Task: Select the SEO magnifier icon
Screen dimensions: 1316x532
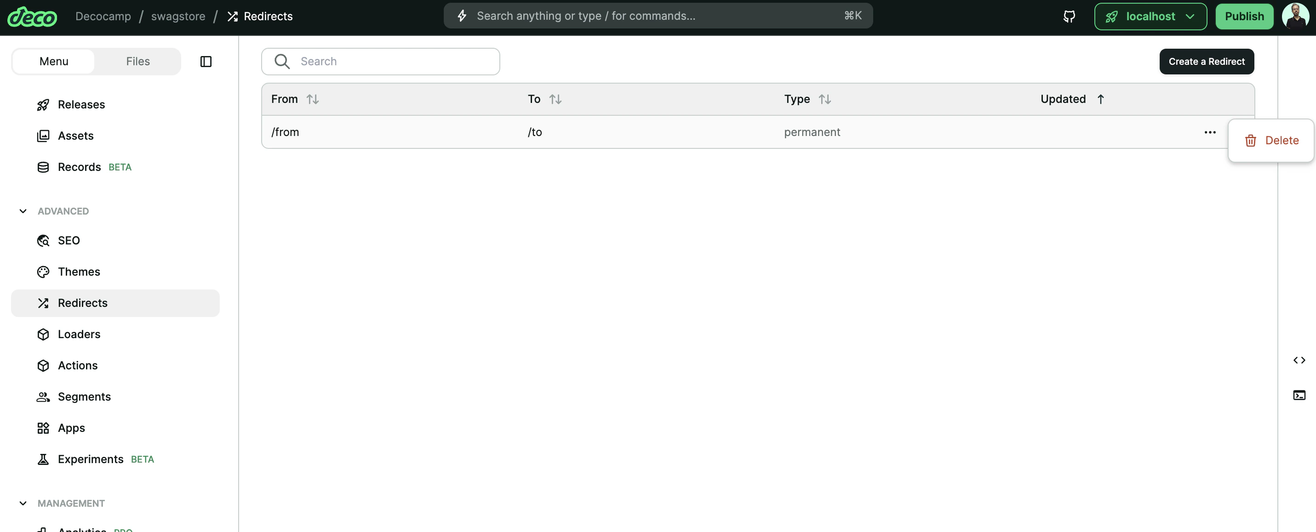Action: (43, 240)
